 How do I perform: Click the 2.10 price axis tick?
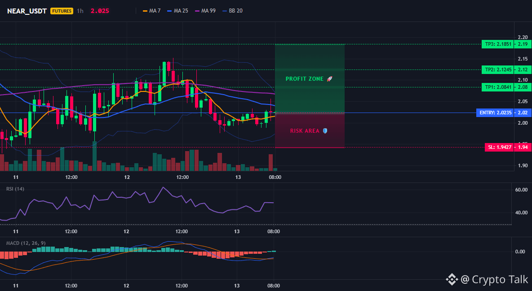[x=523, y=80]
